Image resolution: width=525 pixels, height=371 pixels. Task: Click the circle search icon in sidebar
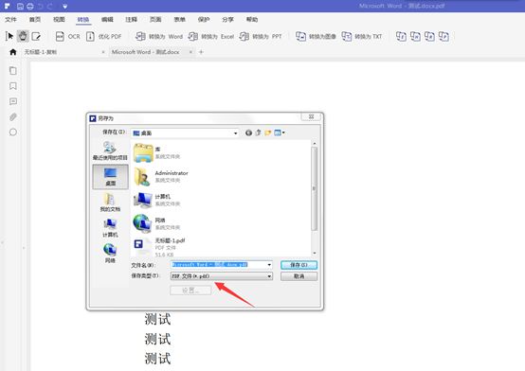click(x=13, y=132)
